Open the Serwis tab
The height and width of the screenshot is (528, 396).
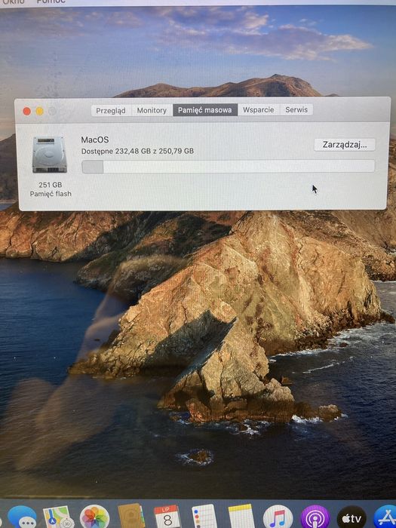tap(296, 110)
